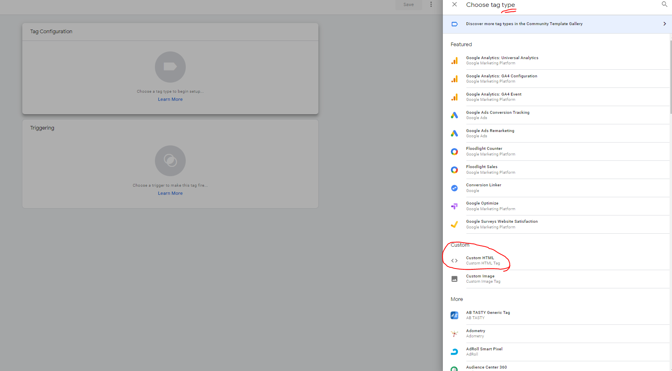
Task: Click the tag type list scrollbar
Action: [671, 77]
